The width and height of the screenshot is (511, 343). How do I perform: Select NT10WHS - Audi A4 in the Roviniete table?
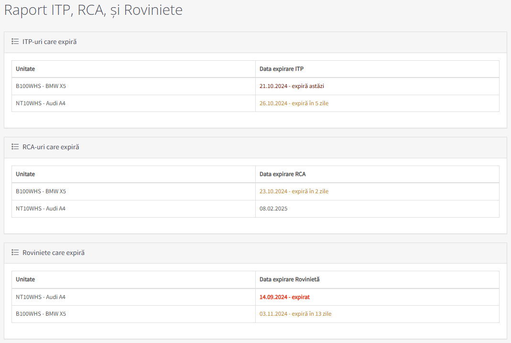[x=41, y=297]
